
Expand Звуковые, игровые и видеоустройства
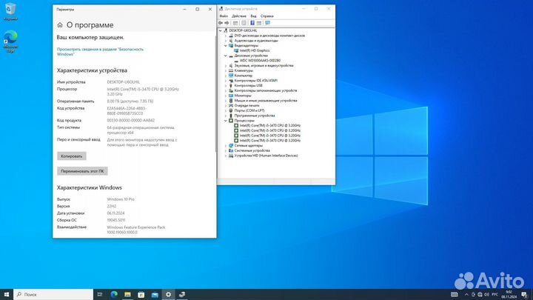pyautogui.click(x=225, y=66)
